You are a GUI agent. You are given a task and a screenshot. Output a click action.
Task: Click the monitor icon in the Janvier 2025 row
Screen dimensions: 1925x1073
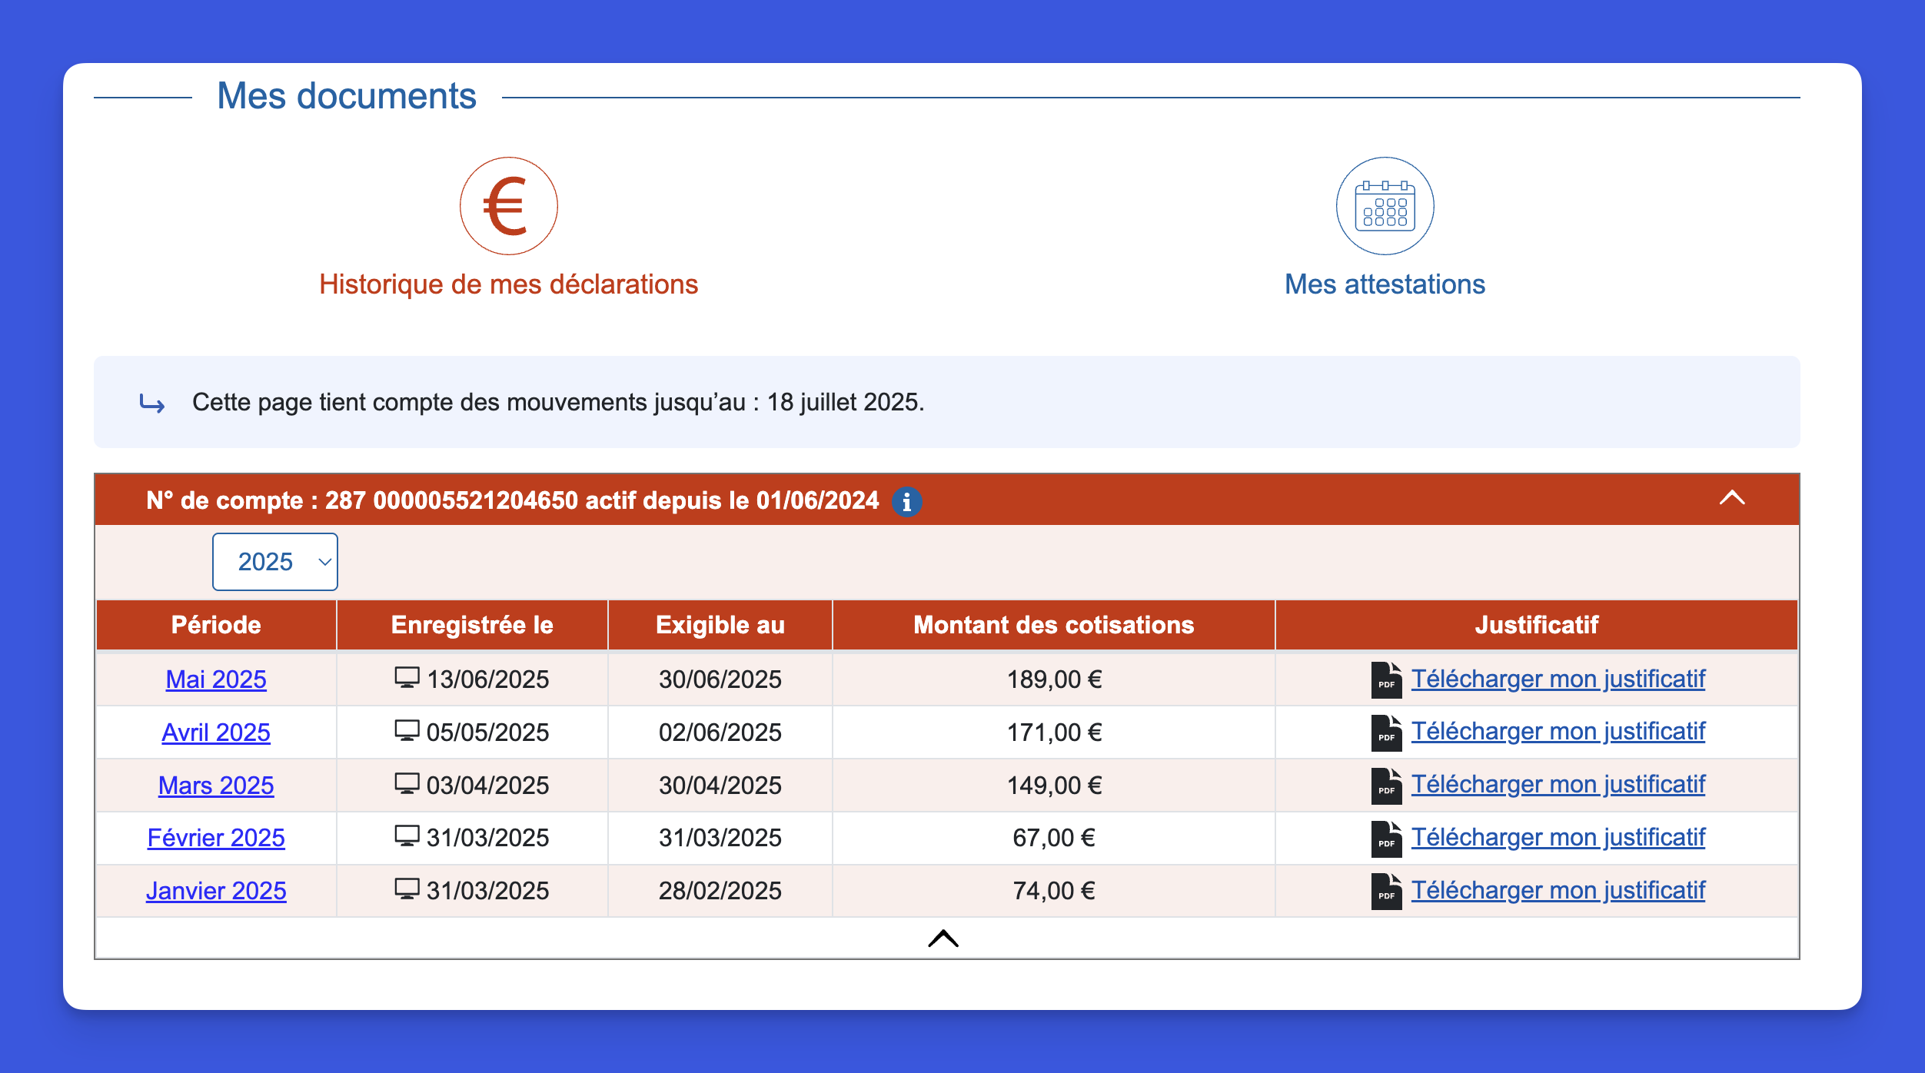pyautogui.click(x=407, y=889)
